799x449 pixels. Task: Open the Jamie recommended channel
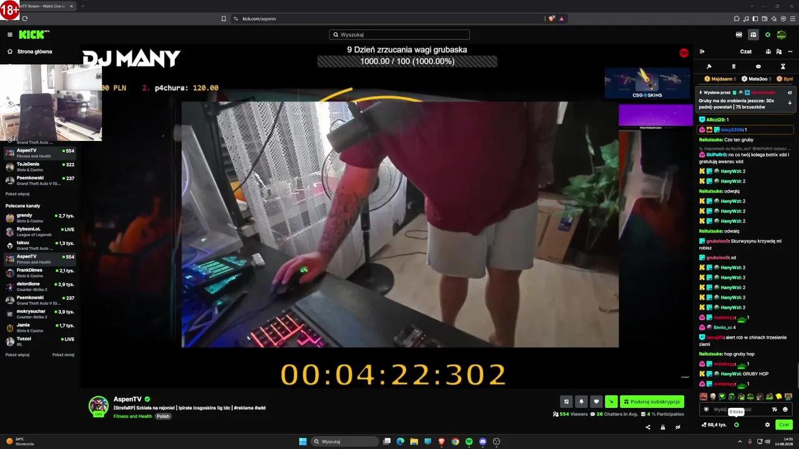pyautogui.click(x=40, y=328)
